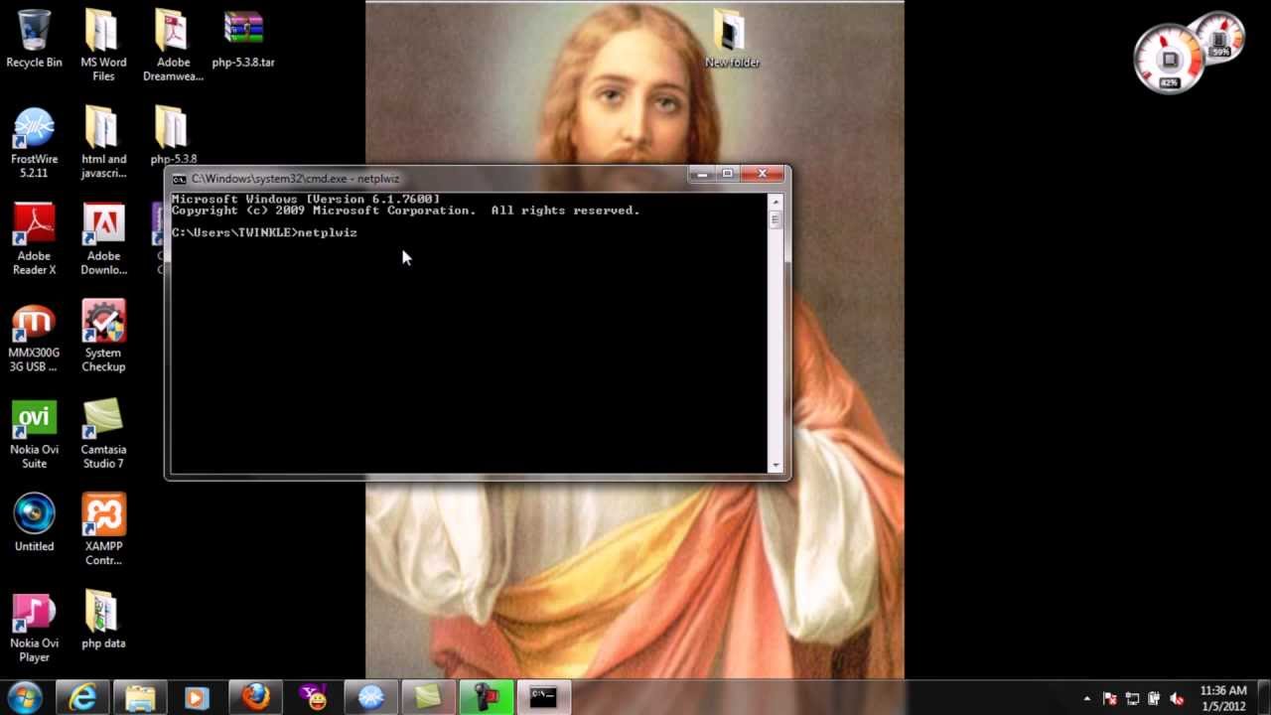Click the Show desktop button
This screenshot has height=715, width=1271.
1263,698
